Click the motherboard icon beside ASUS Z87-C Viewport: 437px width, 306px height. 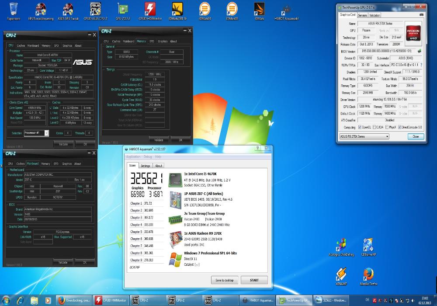tap(176, 200)
